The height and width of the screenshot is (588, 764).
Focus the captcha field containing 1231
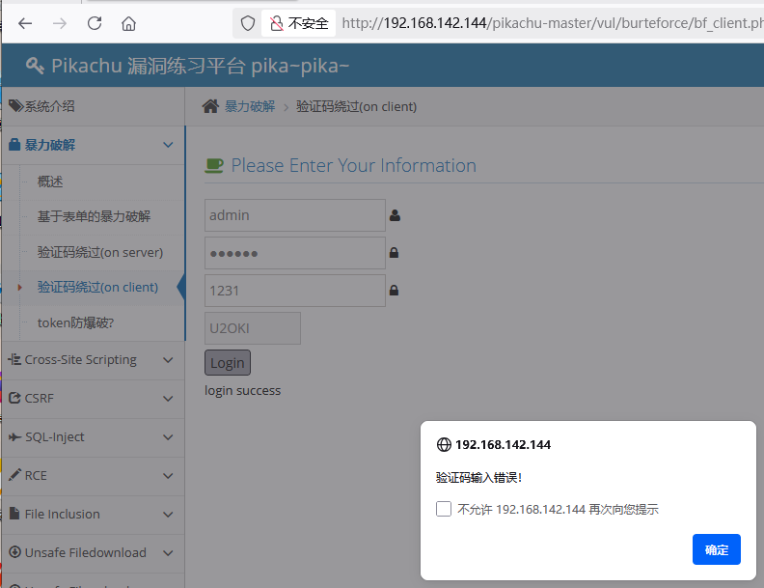295,291
